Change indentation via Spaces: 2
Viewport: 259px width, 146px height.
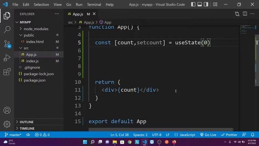click(x=140, y=135)
